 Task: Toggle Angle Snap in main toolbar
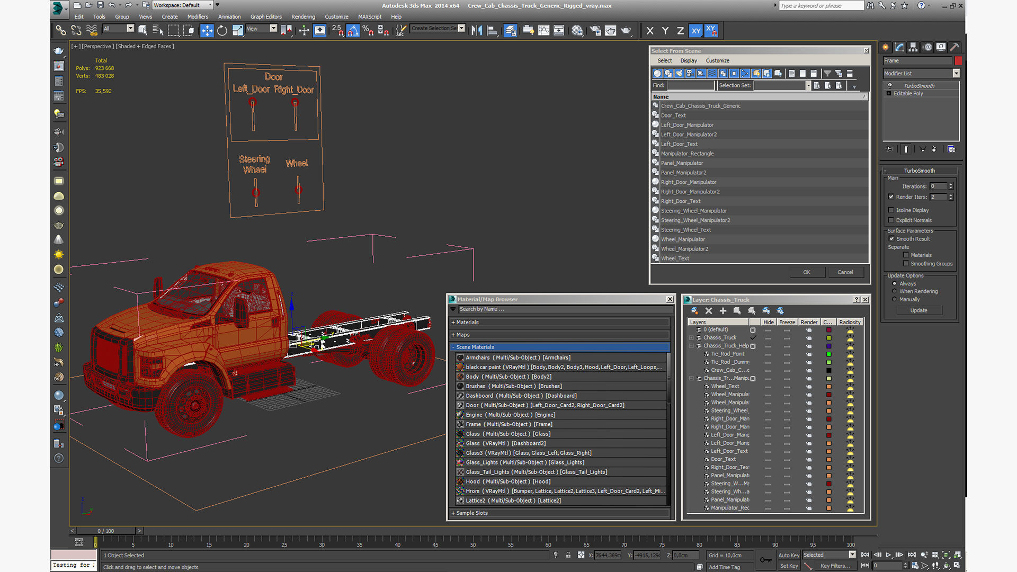[353, 31]
